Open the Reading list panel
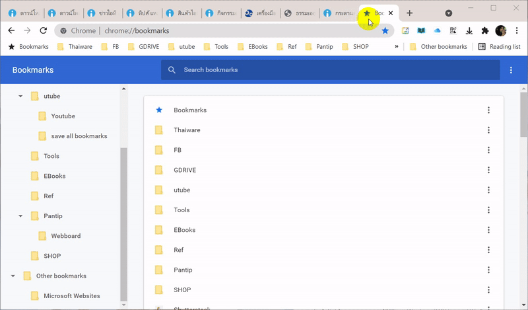This screenshot has height=310, width=528. (500, 46)
